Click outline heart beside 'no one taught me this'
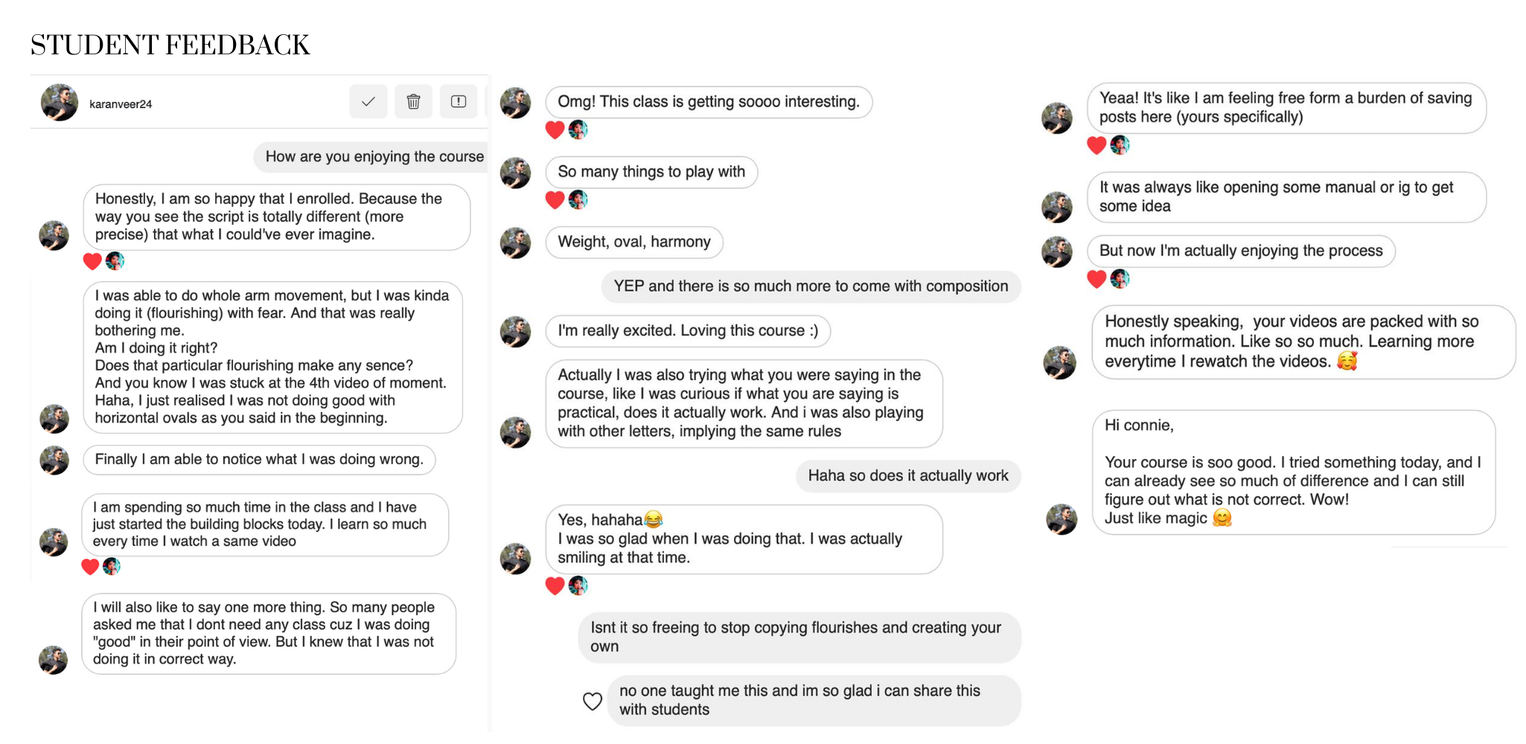This screenshot has height=744, width=1526. 593,701
